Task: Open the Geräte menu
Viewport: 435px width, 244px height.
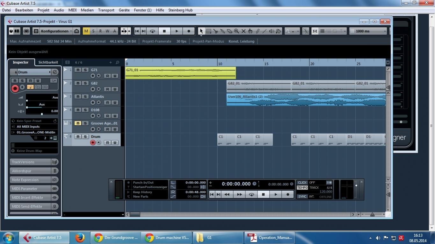Action: [x=124, y=10]
